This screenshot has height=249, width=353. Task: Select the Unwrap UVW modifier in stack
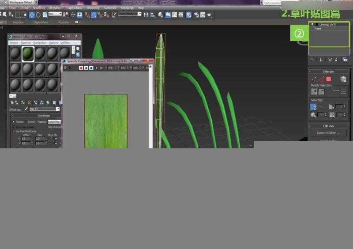click(x=328, y=24)
